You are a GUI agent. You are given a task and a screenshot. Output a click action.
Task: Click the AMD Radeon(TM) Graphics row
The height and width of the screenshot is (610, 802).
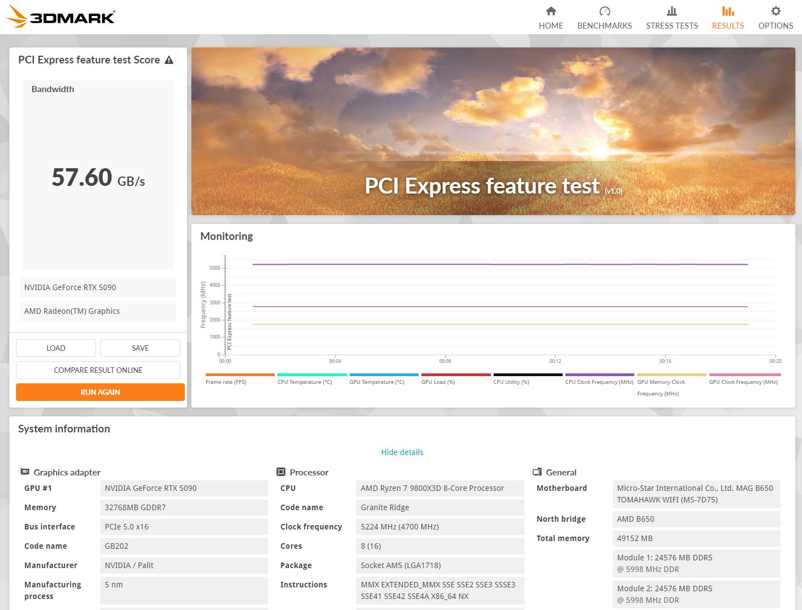coord(98,311)
